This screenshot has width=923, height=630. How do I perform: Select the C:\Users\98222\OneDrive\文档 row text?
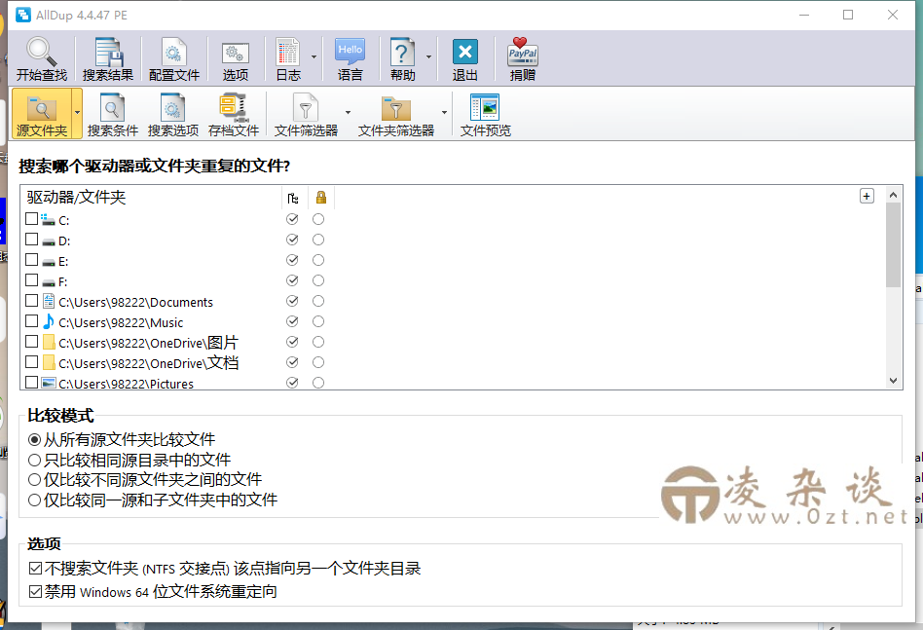pyautogui.click(x=149, y=362)
